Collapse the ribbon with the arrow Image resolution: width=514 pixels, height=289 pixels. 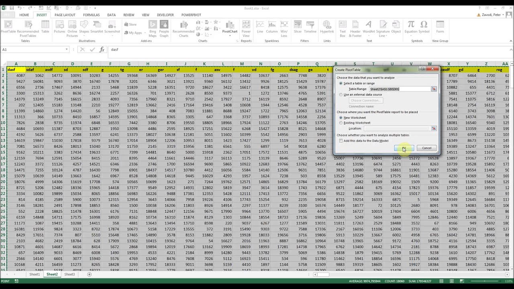click(x=510, y=41)
